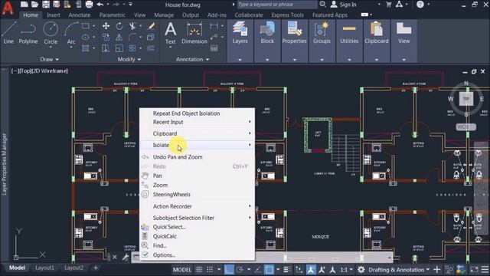Screen dimensions: 490x276
Task: Open the Utilities panel button
Action: pos(349,41)
